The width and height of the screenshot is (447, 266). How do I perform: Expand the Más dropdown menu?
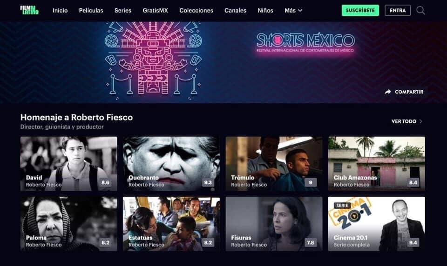(293, 11)
